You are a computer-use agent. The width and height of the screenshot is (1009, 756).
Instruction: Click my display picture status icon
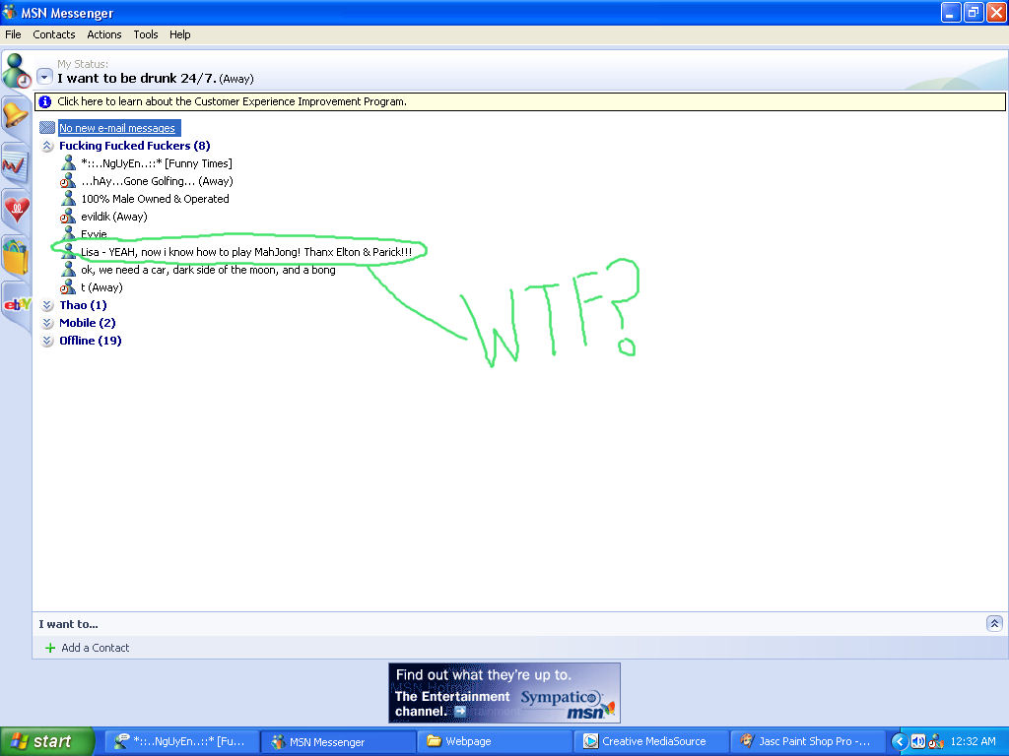pos(16,71)
